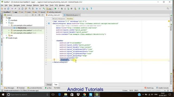
Task: Open the File menu
Action: tap(2, 5)
